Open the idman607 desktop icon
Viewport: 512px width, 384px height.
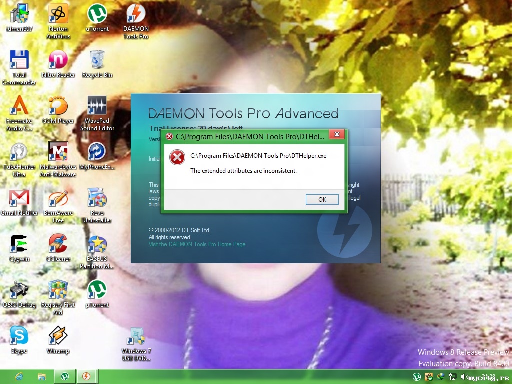pyautogui.click(x=19, y=18)
